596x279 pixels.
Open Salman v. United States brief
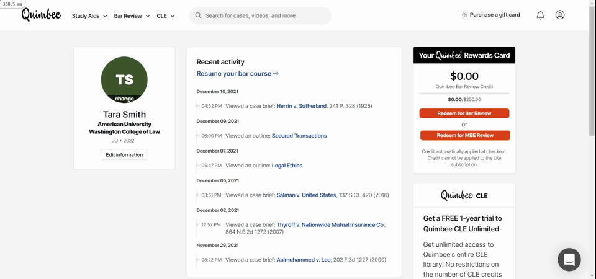[x=306, y=195]
